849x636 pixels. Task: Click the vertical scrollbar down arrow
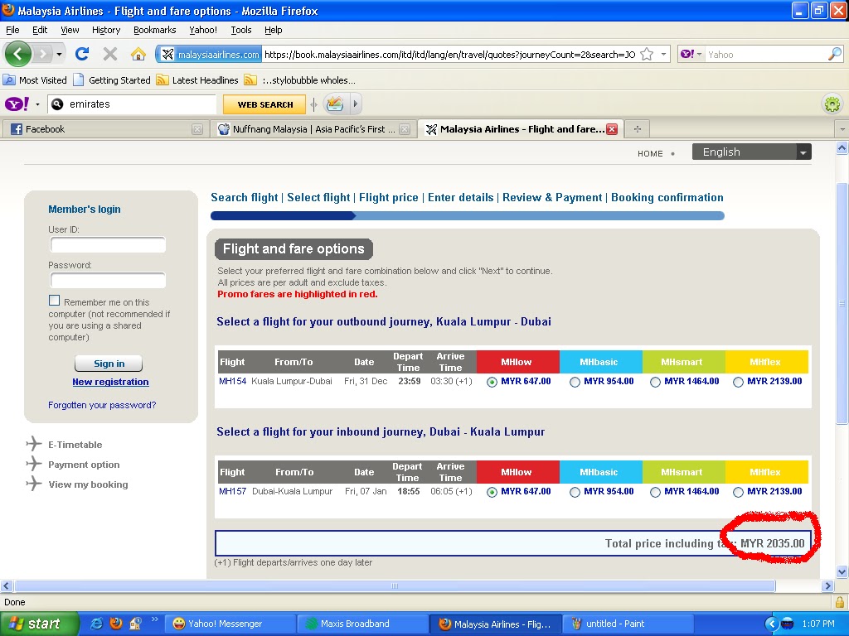pyautogui.click(x=842, y=571)
